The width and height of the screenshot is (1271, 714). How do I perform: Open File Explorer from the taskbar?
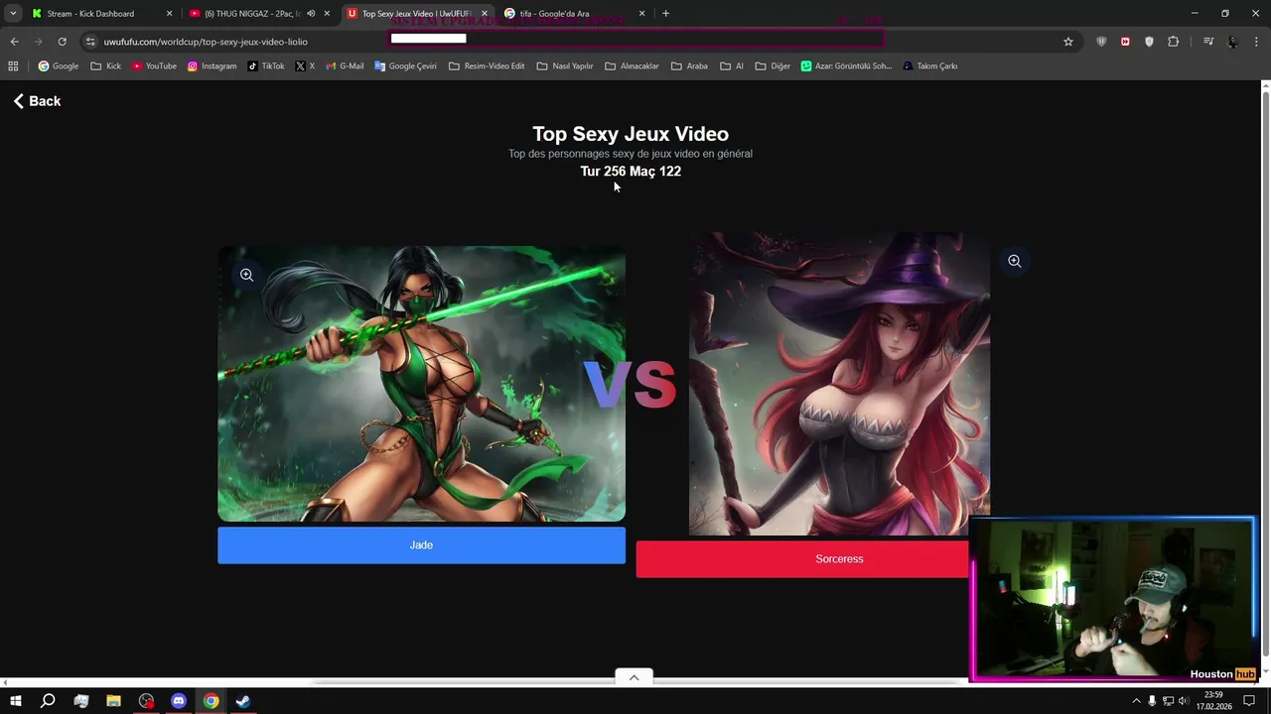(113, 701)
